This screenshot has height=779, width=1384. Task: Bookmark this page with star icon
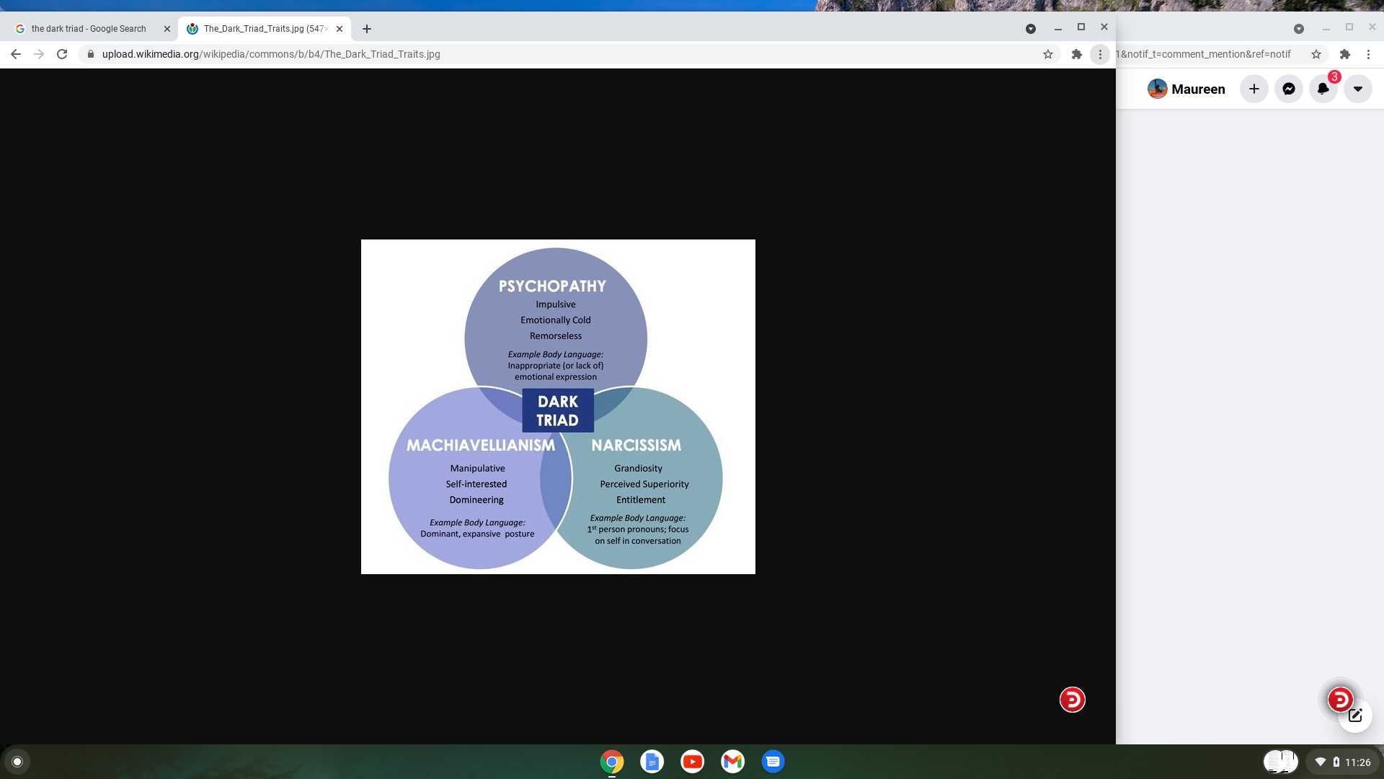point(1048,54)
